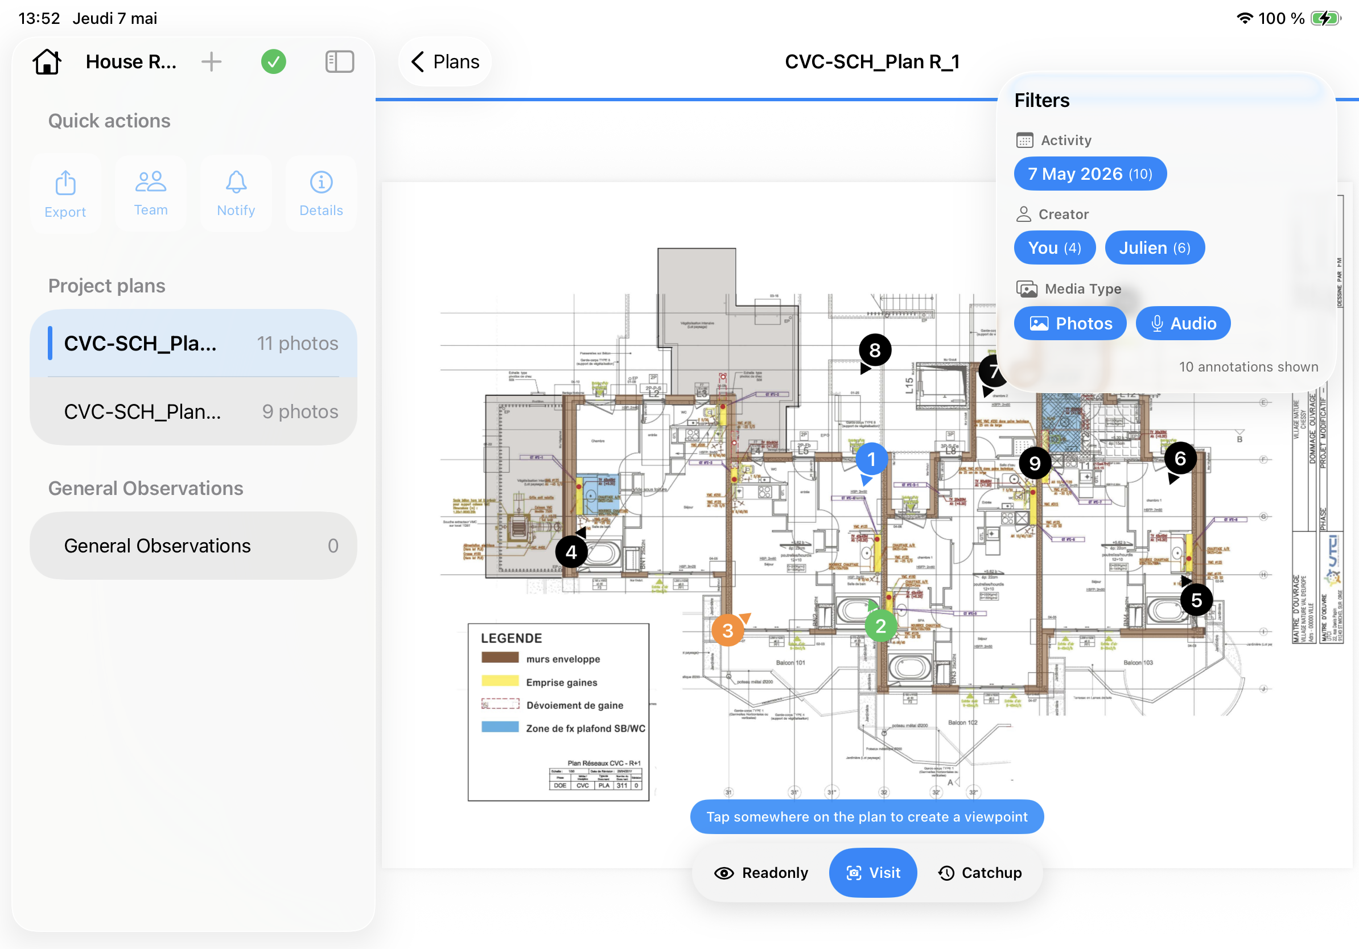Select viewpoint marker 9
The height and width of the screenshot is (949, 1359).
1035,463
